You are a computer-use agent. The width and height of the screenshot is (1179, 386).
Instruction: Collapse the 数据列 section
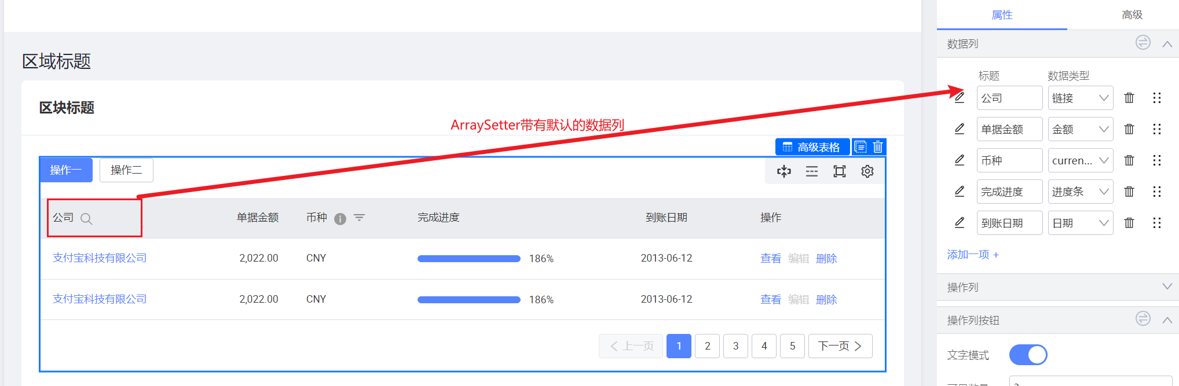click(x=1167, y=44)
